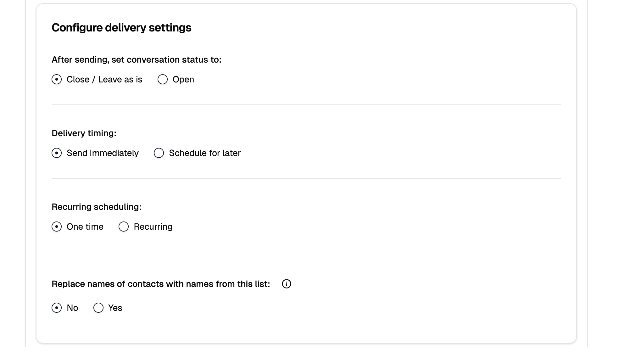
Task: Click the 'After sending, set conversation status to:' label
Action: (137, 59)
